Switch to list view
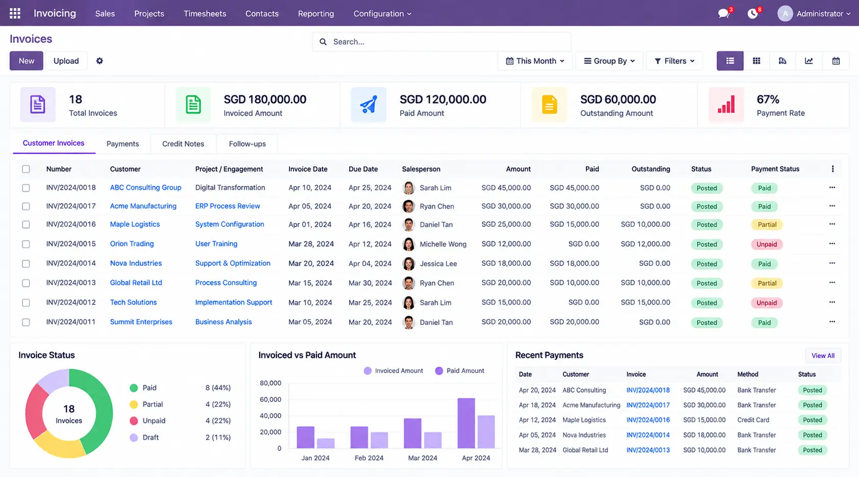The height and width of the screenshot is (477, 859). [730, 61]
